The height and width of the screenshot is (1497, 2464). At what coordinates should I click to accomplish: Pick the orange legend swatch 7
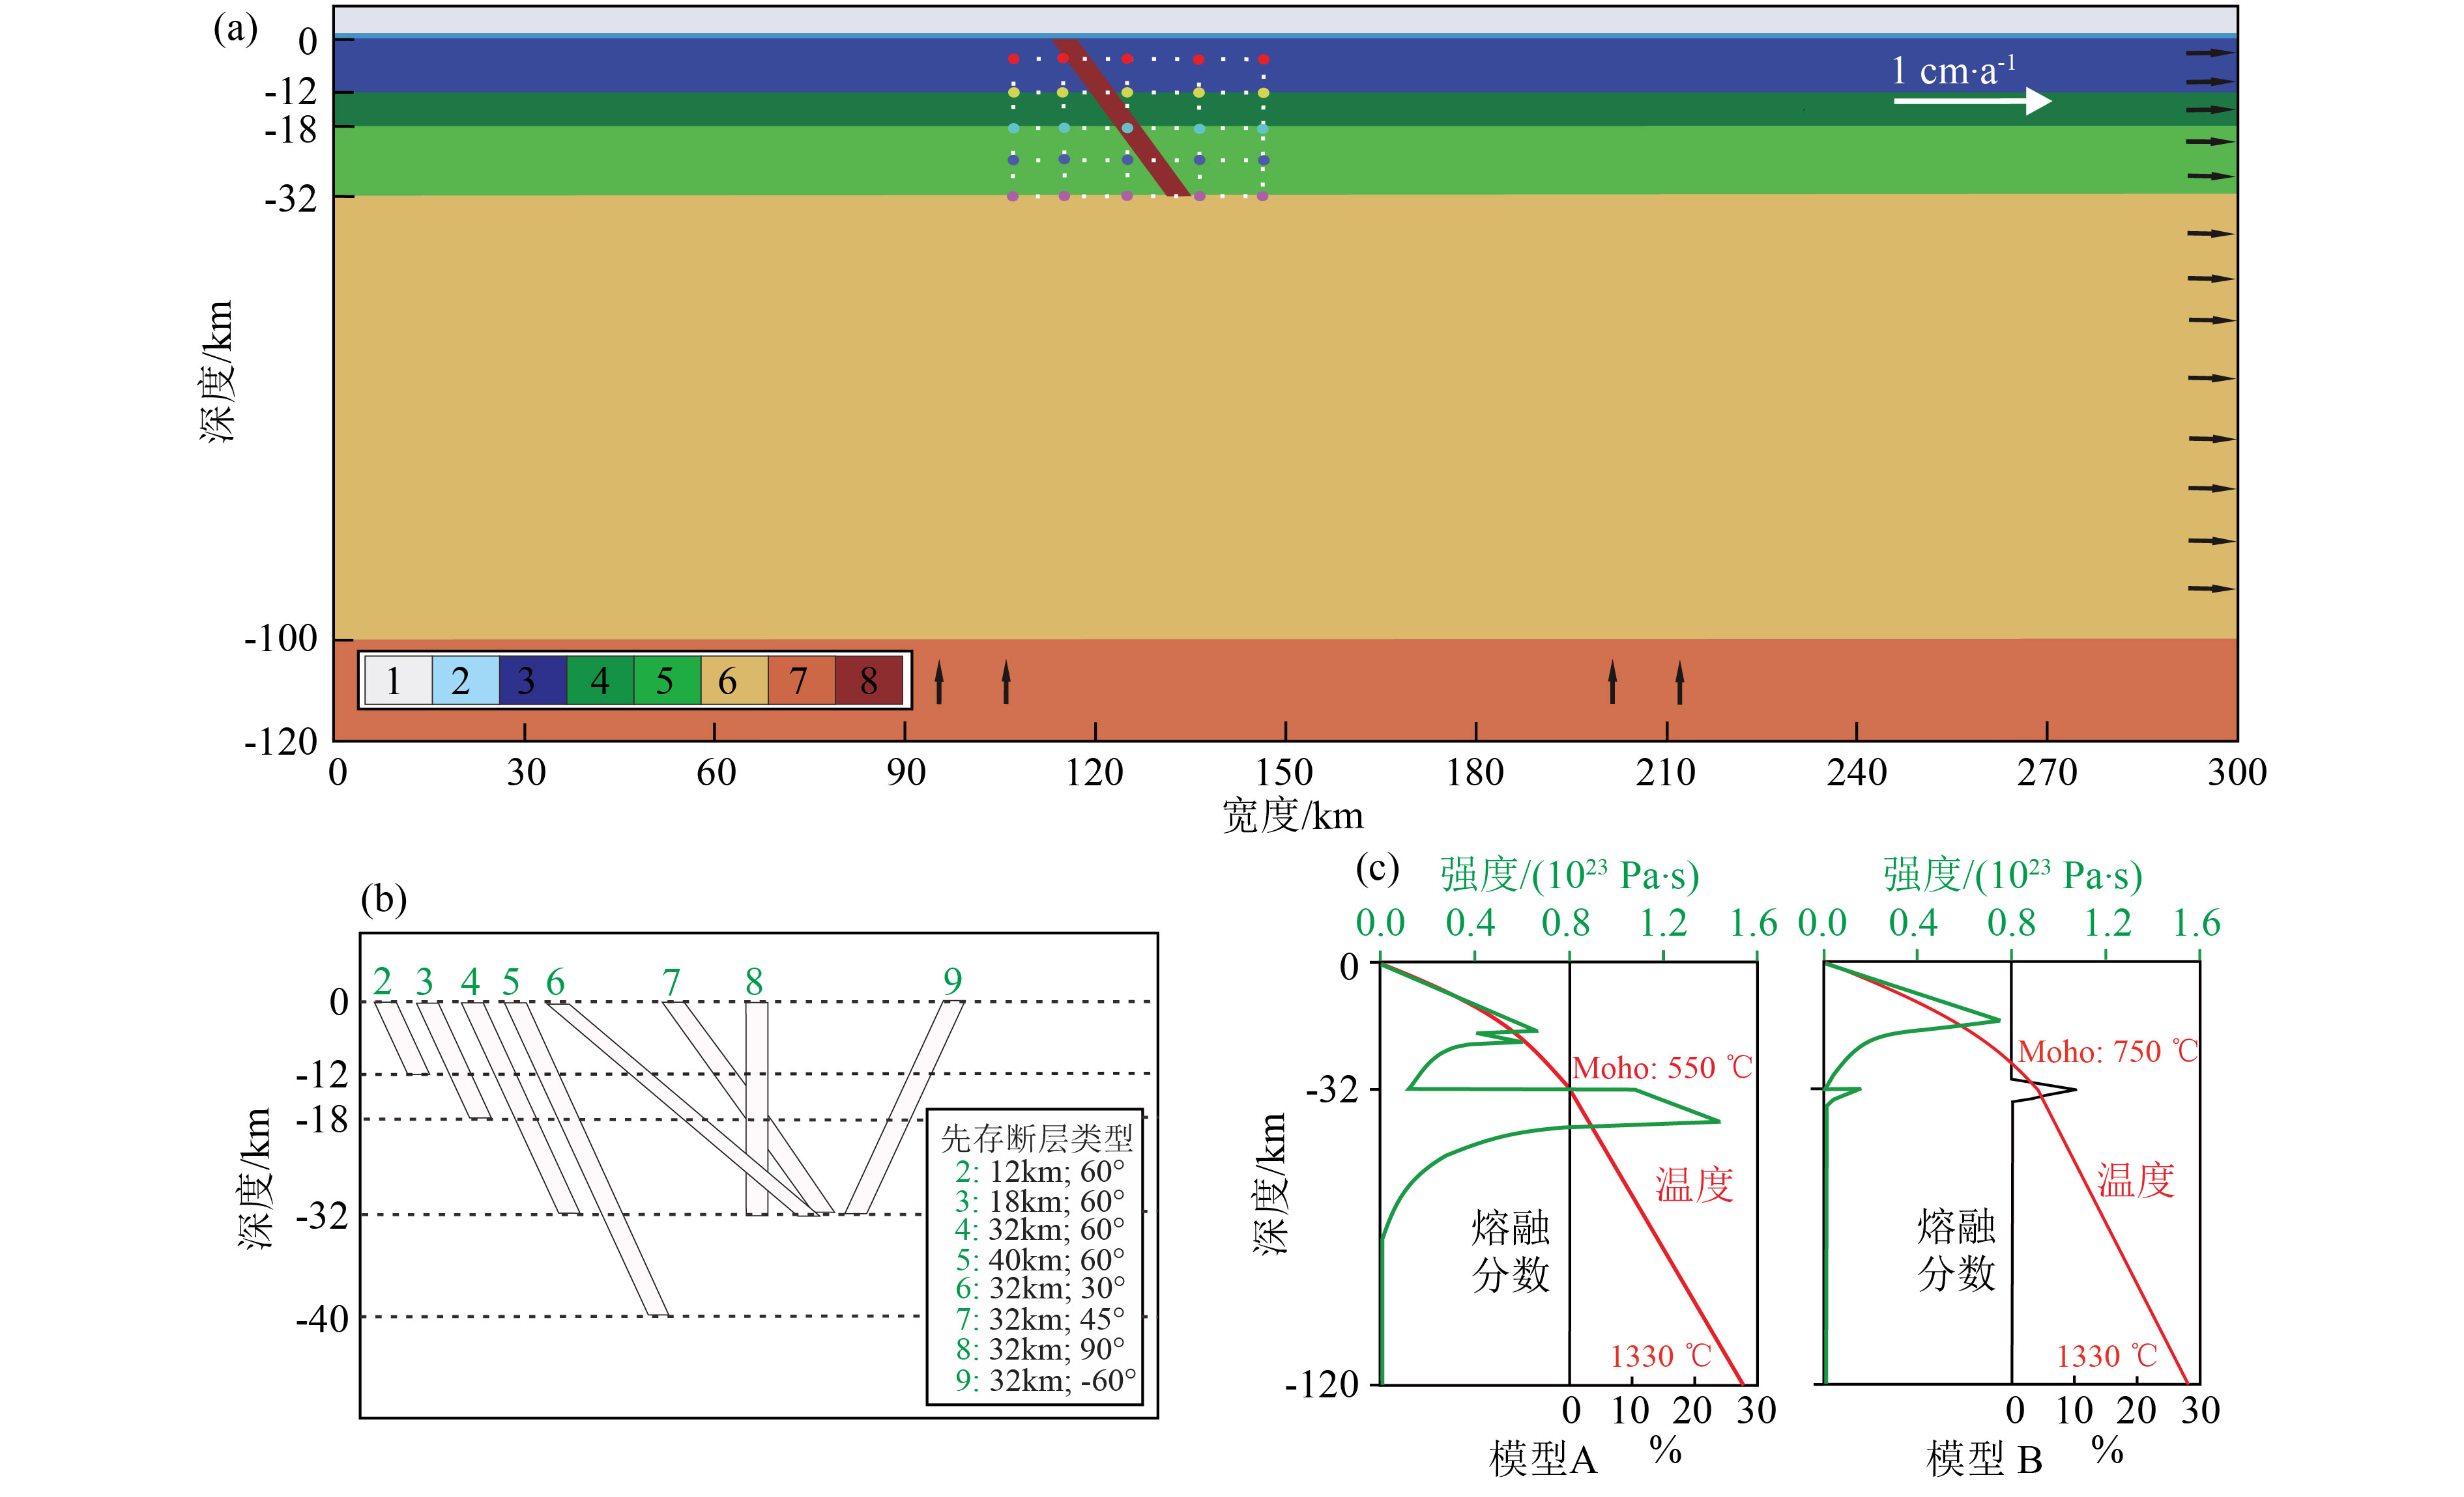(x=801, y=680)
